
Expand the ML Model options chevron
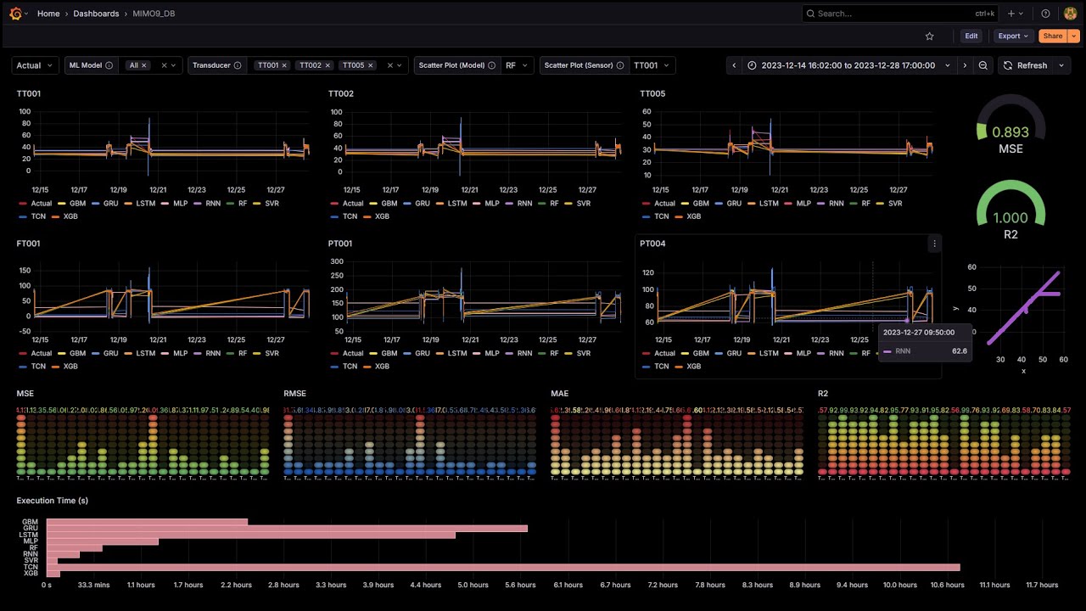[x=175, y=65]
